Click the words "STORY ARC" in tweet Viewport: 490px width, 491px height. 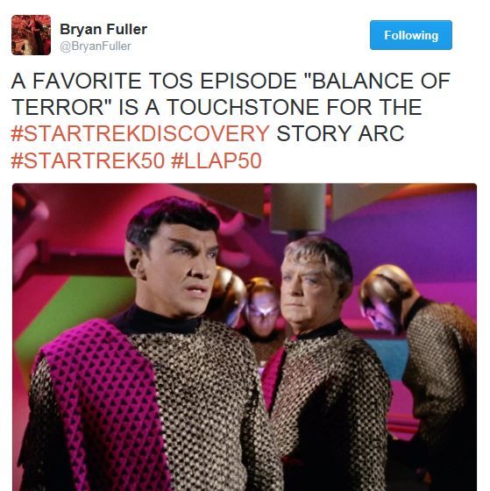[340, 133]
